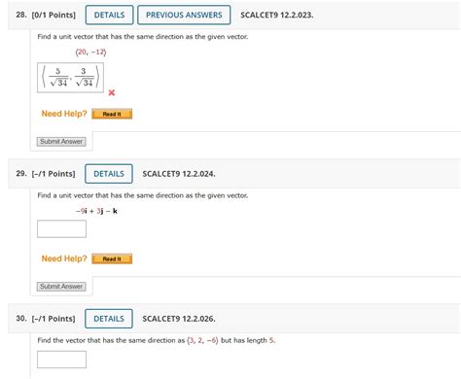This screenshot has height=379, width=461.
Task: Click the -/1 Points label of question 30
Action: (53, 319)
